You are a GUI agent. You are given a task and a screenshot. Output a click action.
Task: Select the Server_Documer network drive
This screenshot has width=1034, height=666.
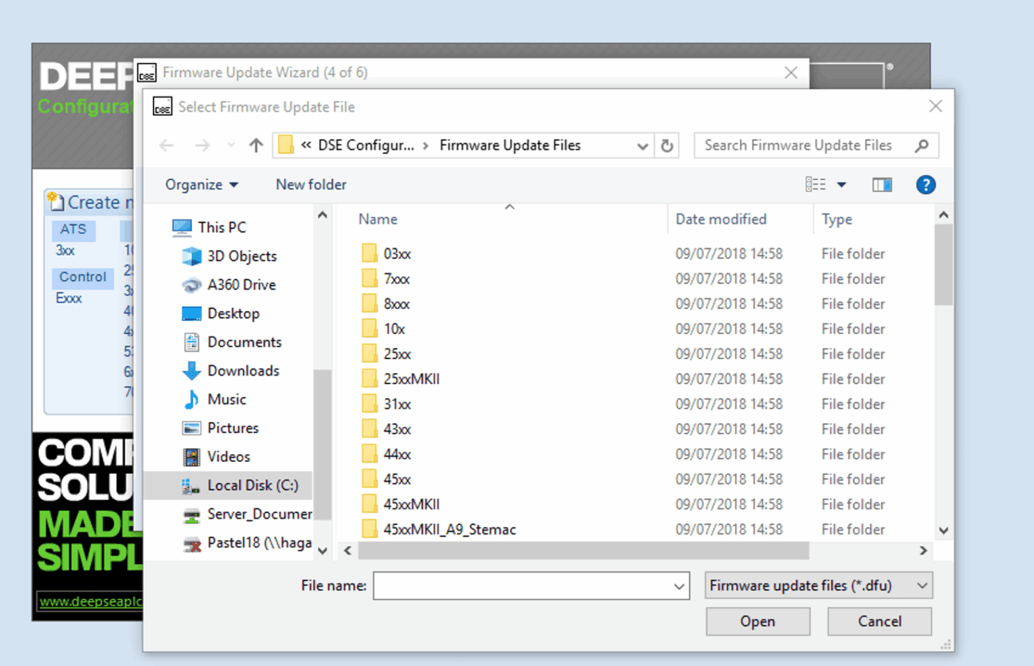pyautogui.click(x=246, y=514)
